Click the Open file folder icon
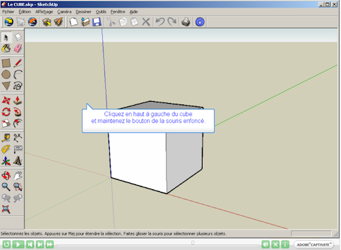The height and width of the screenshot is (250, 341). pyautogui.click(x=85, y=22)
